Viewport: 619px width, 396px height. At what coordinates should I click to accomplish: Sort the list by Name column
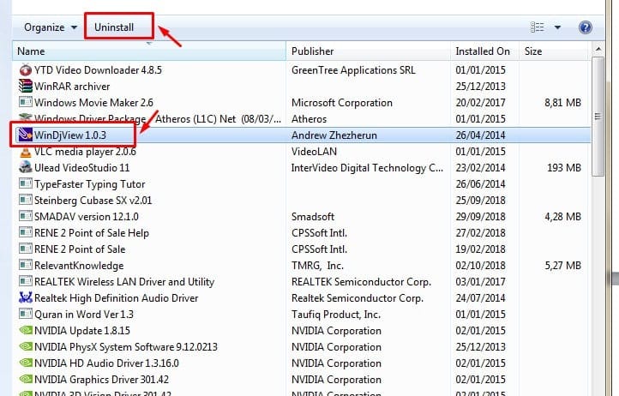[149, 51]
